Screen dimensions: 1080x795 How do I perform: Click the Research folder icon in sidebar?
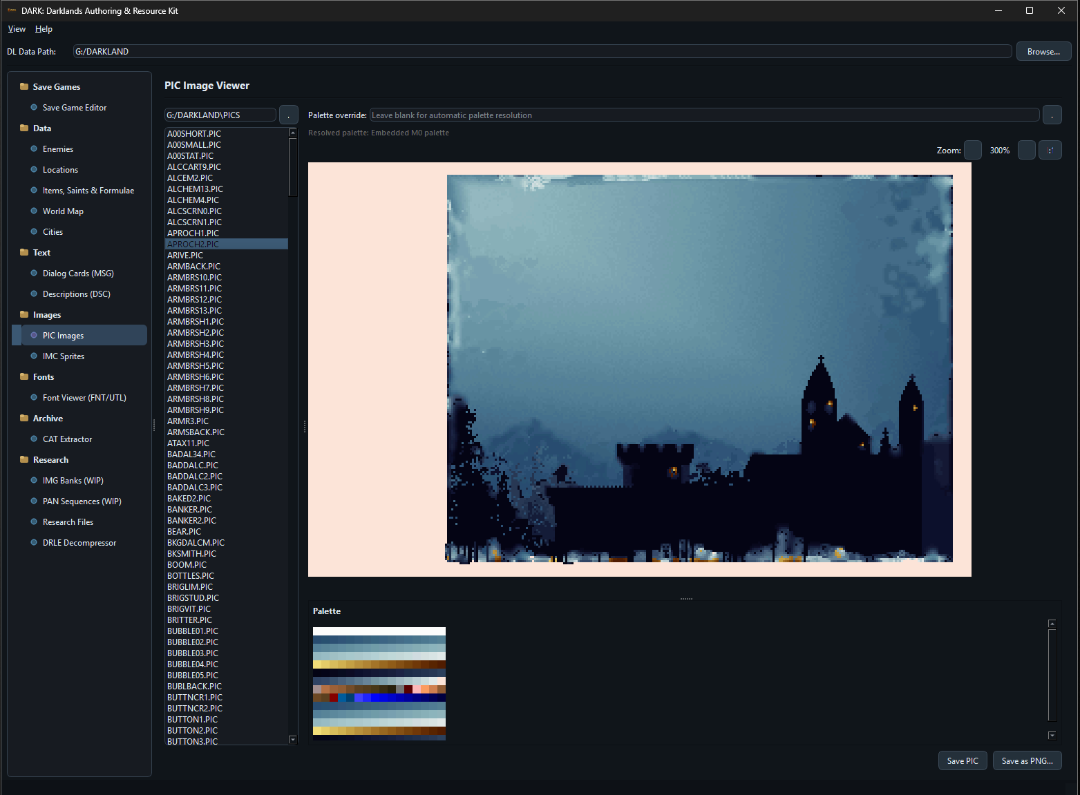tap(24, 459)
